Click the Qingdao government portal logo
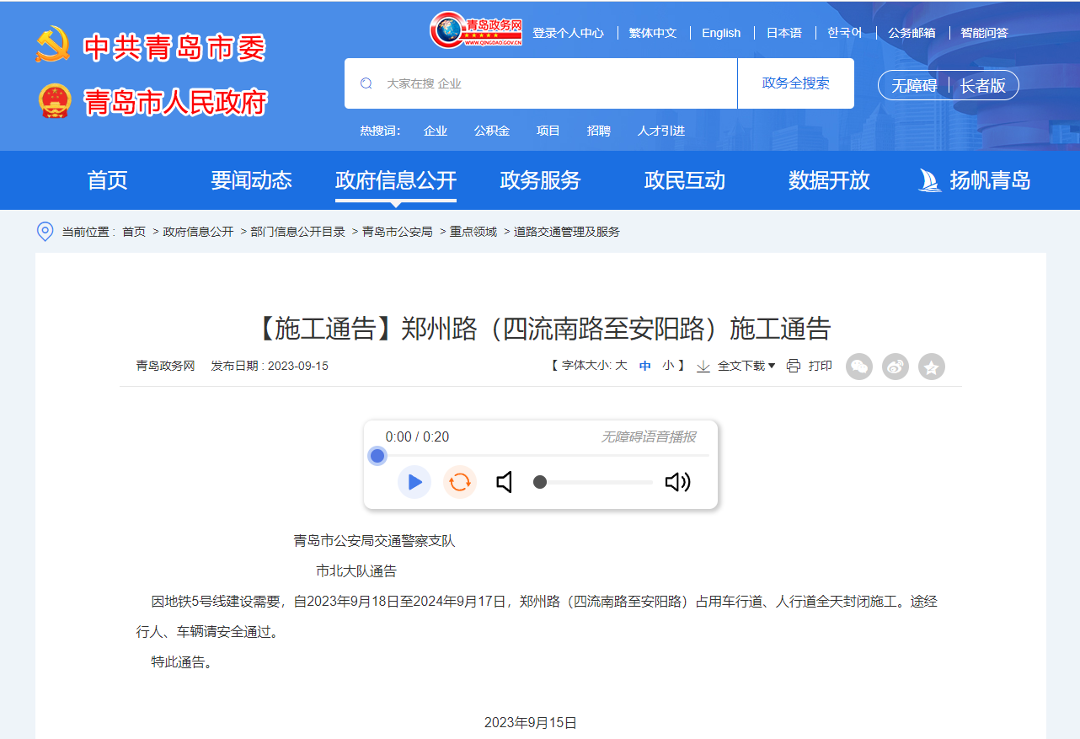 [476, 31]
